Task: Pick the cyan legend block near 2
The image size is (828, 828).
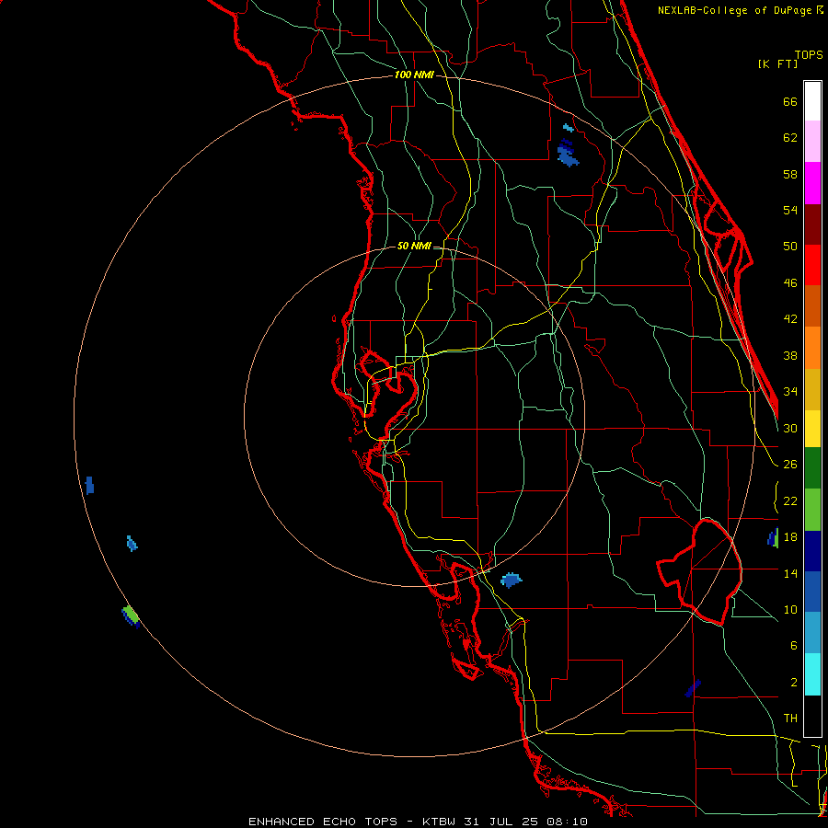Action: click(812, 674)
